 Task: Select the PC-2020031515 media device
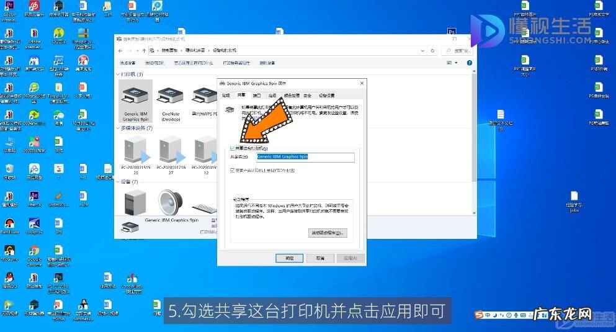(135, 154)
